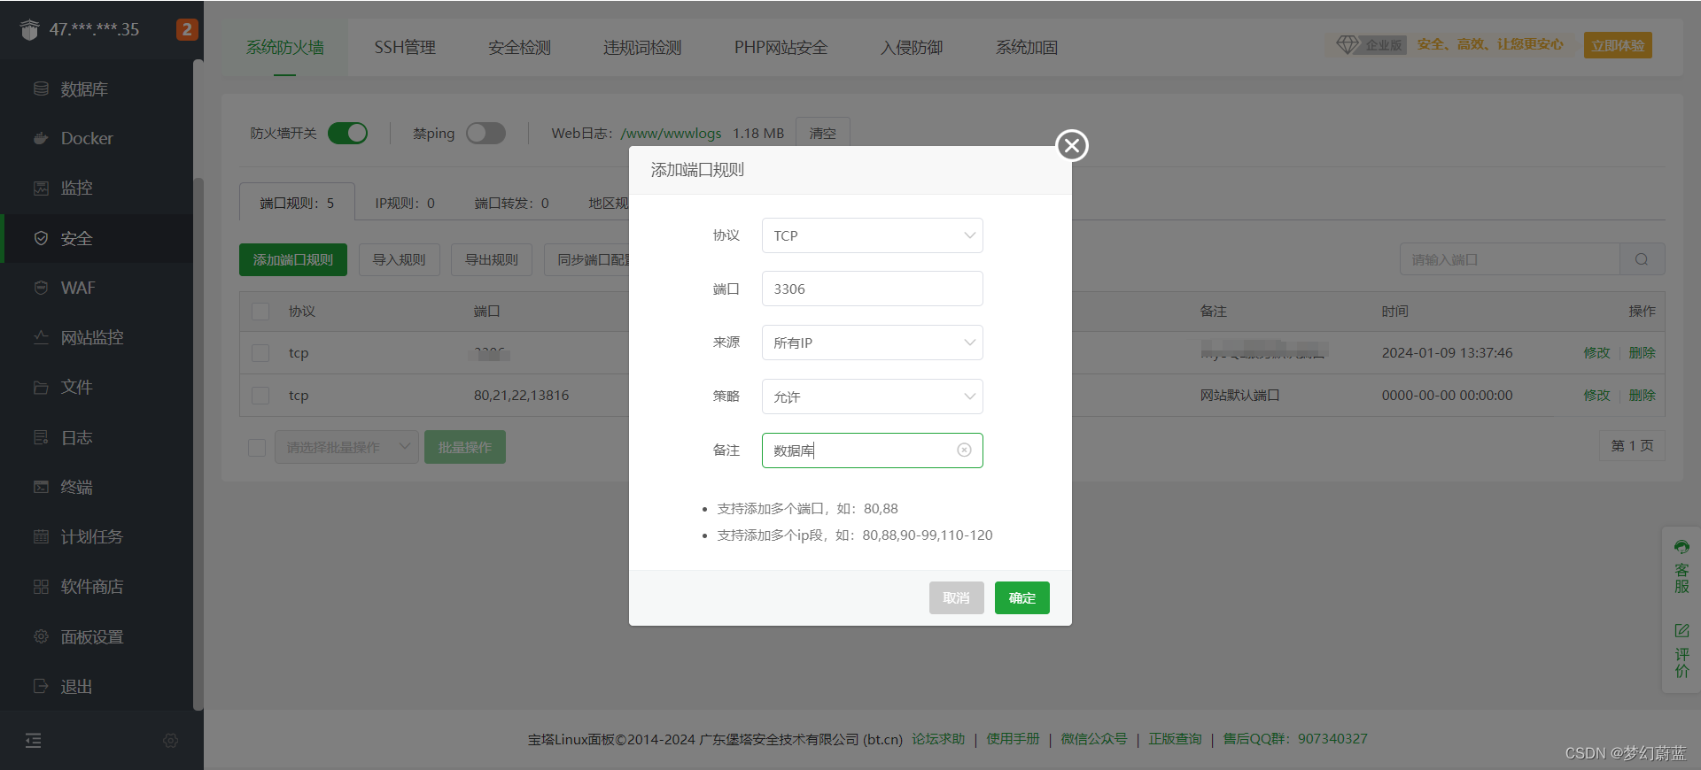Click the website monitoring icon

coord(41,337)
